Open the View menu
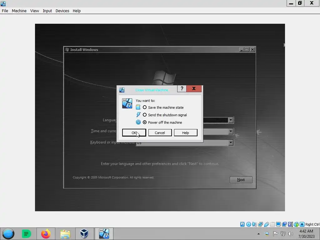Screen dimensions: 320x240 35,11
